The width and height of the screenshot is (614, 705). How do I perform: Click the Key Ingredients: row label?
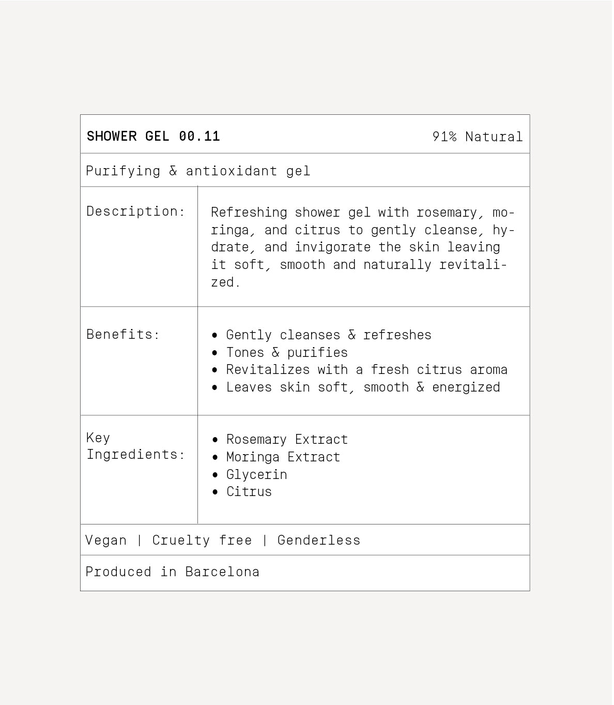click(135, 446)
